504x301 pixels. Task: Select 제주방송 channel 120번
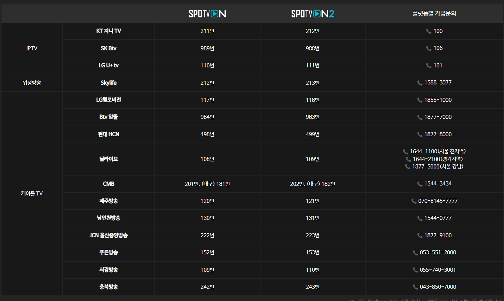pyautogui.click(x=207, y=201)
